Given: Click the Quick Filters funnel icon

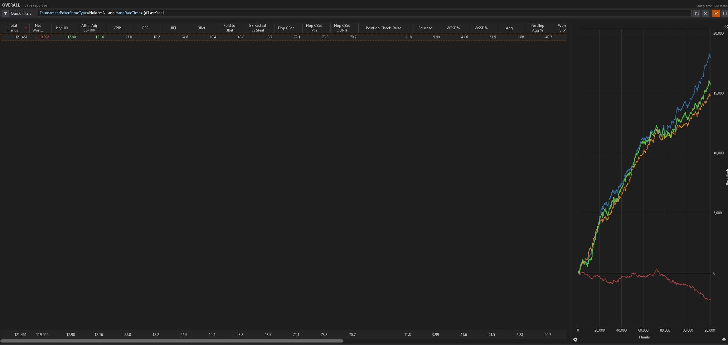Looking at the screenshot, I should coord(6,13).
